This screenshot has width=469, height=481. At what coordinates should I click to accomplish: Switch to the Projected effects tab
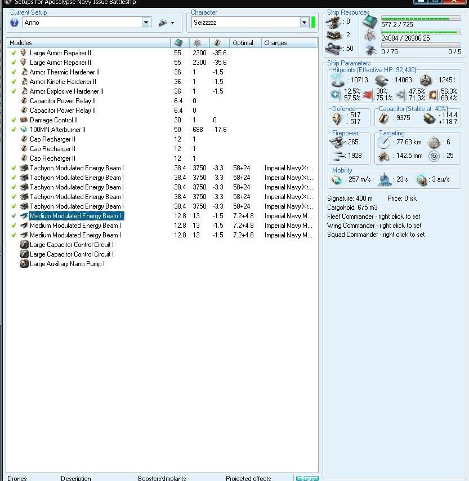(248, 478)
